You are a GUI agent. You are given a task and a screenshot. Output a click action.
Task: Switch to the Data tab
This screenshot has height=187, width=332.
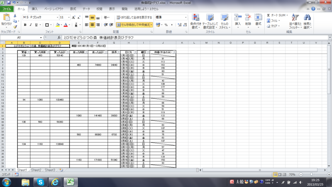click(x=86, y=9)
